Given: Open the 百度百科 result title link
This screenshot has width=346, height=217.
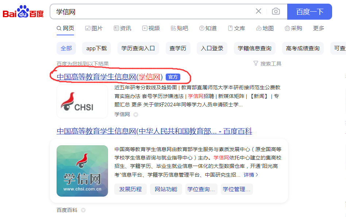Looking at the screenshot, I should pyautogui.click(x=154, y=131).
